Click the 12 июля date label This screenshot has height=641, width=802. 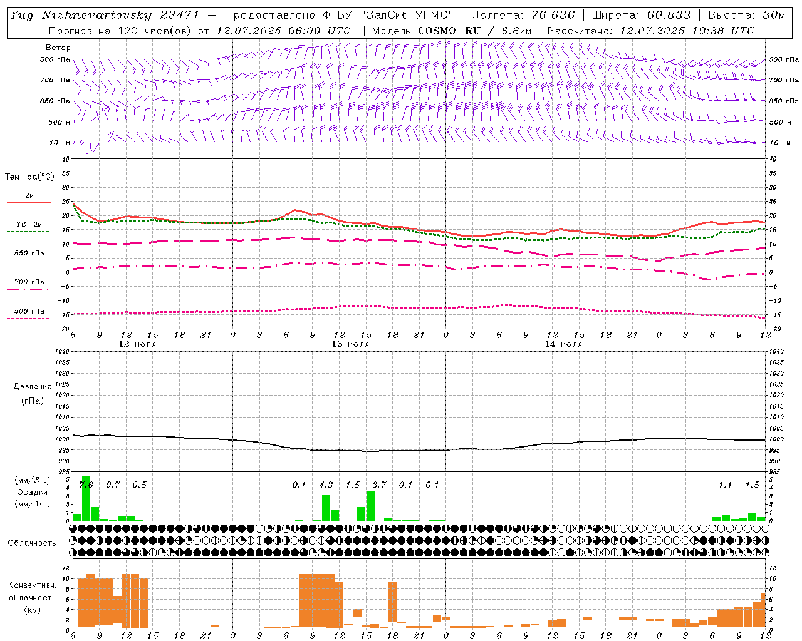click(x=137, y=344)
